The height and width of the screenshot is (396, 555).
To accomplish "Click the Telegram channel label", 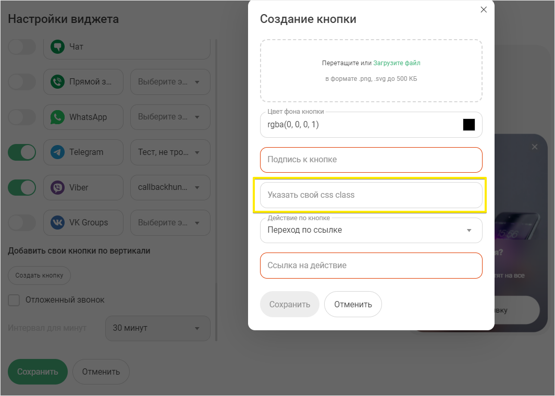I will 87,152.
